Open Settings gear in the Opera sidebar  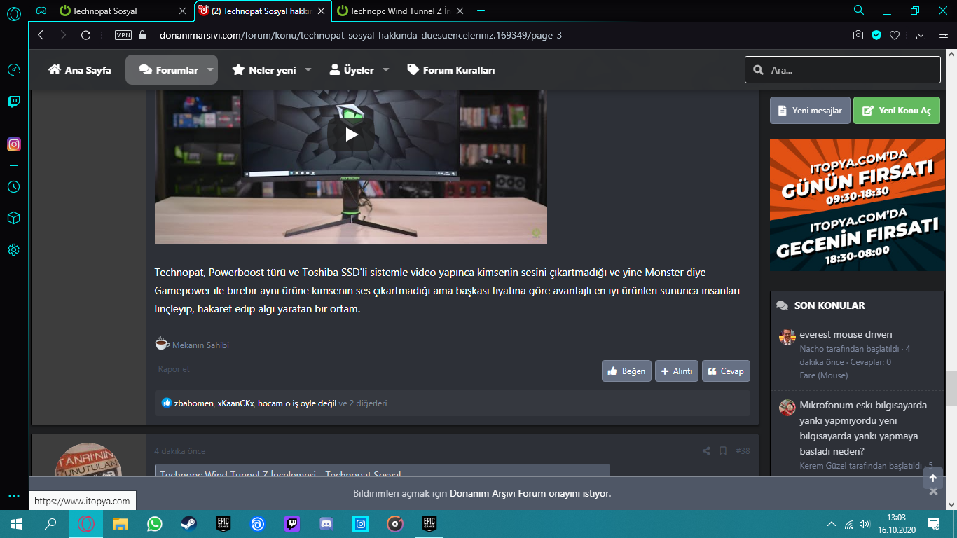(13, 249)
